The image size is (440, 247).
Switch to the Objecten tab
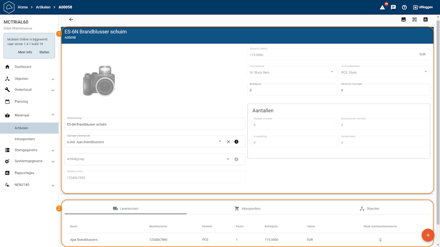(369, 209)
